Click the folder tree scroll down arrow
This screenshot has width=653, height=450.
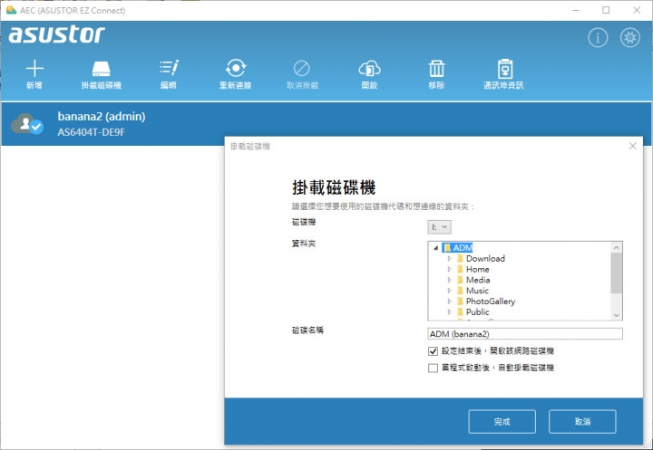(x=617, y=316)
